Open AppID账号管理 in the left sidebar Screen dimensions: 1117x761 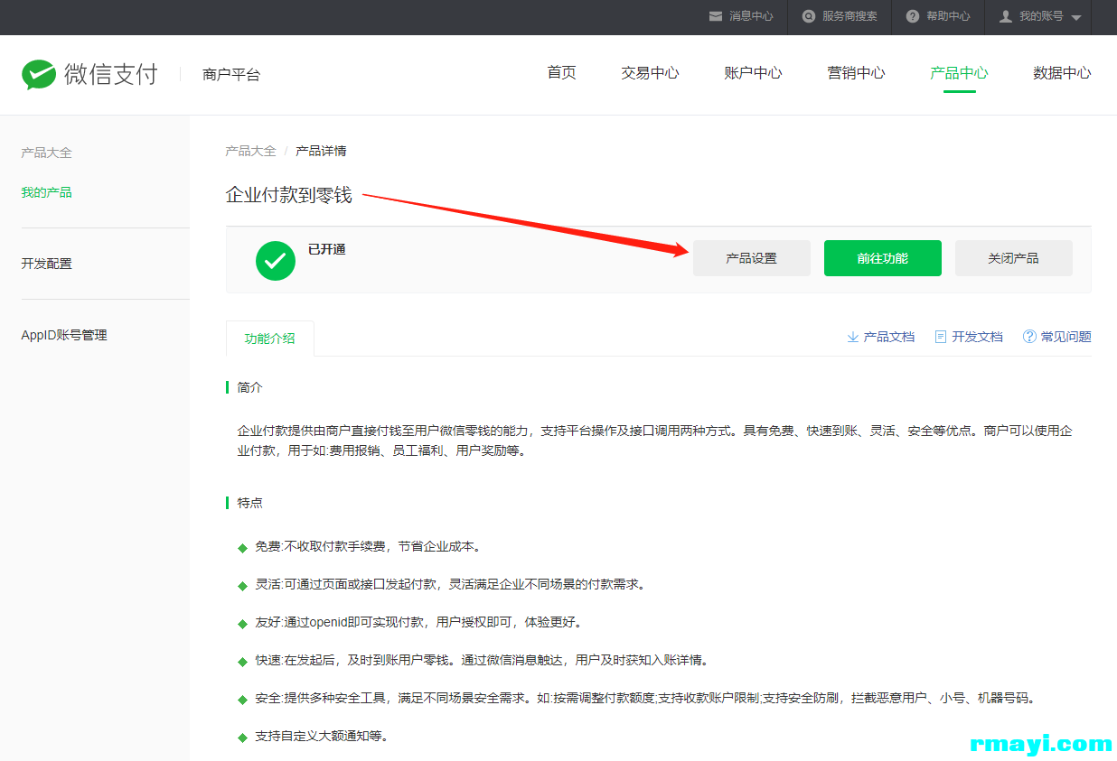click(x=64, y=335)
